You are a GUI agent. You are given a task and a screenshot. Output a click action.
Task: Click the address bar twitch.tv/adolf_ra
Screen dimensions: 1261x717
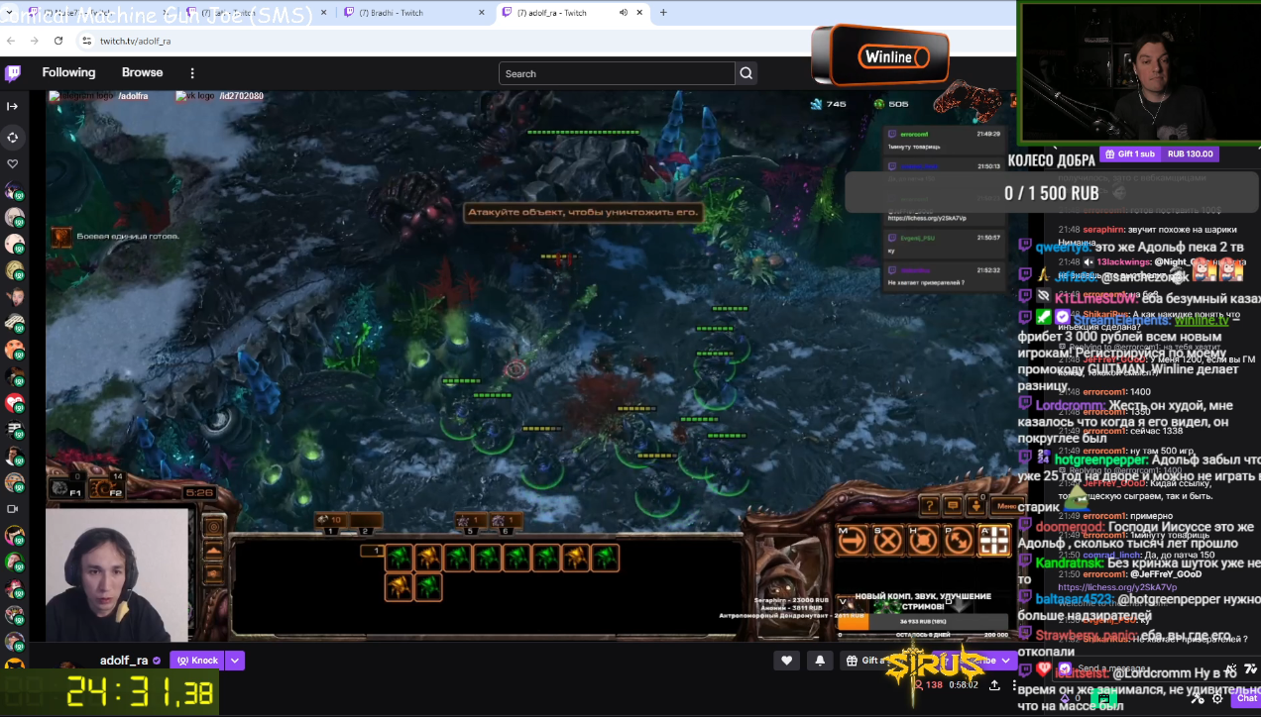click(135, 41)
